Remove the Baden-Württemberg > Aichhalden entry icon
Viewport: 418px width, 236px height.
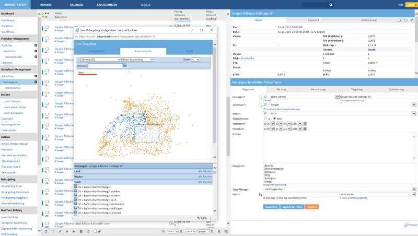tap(75, 204)
